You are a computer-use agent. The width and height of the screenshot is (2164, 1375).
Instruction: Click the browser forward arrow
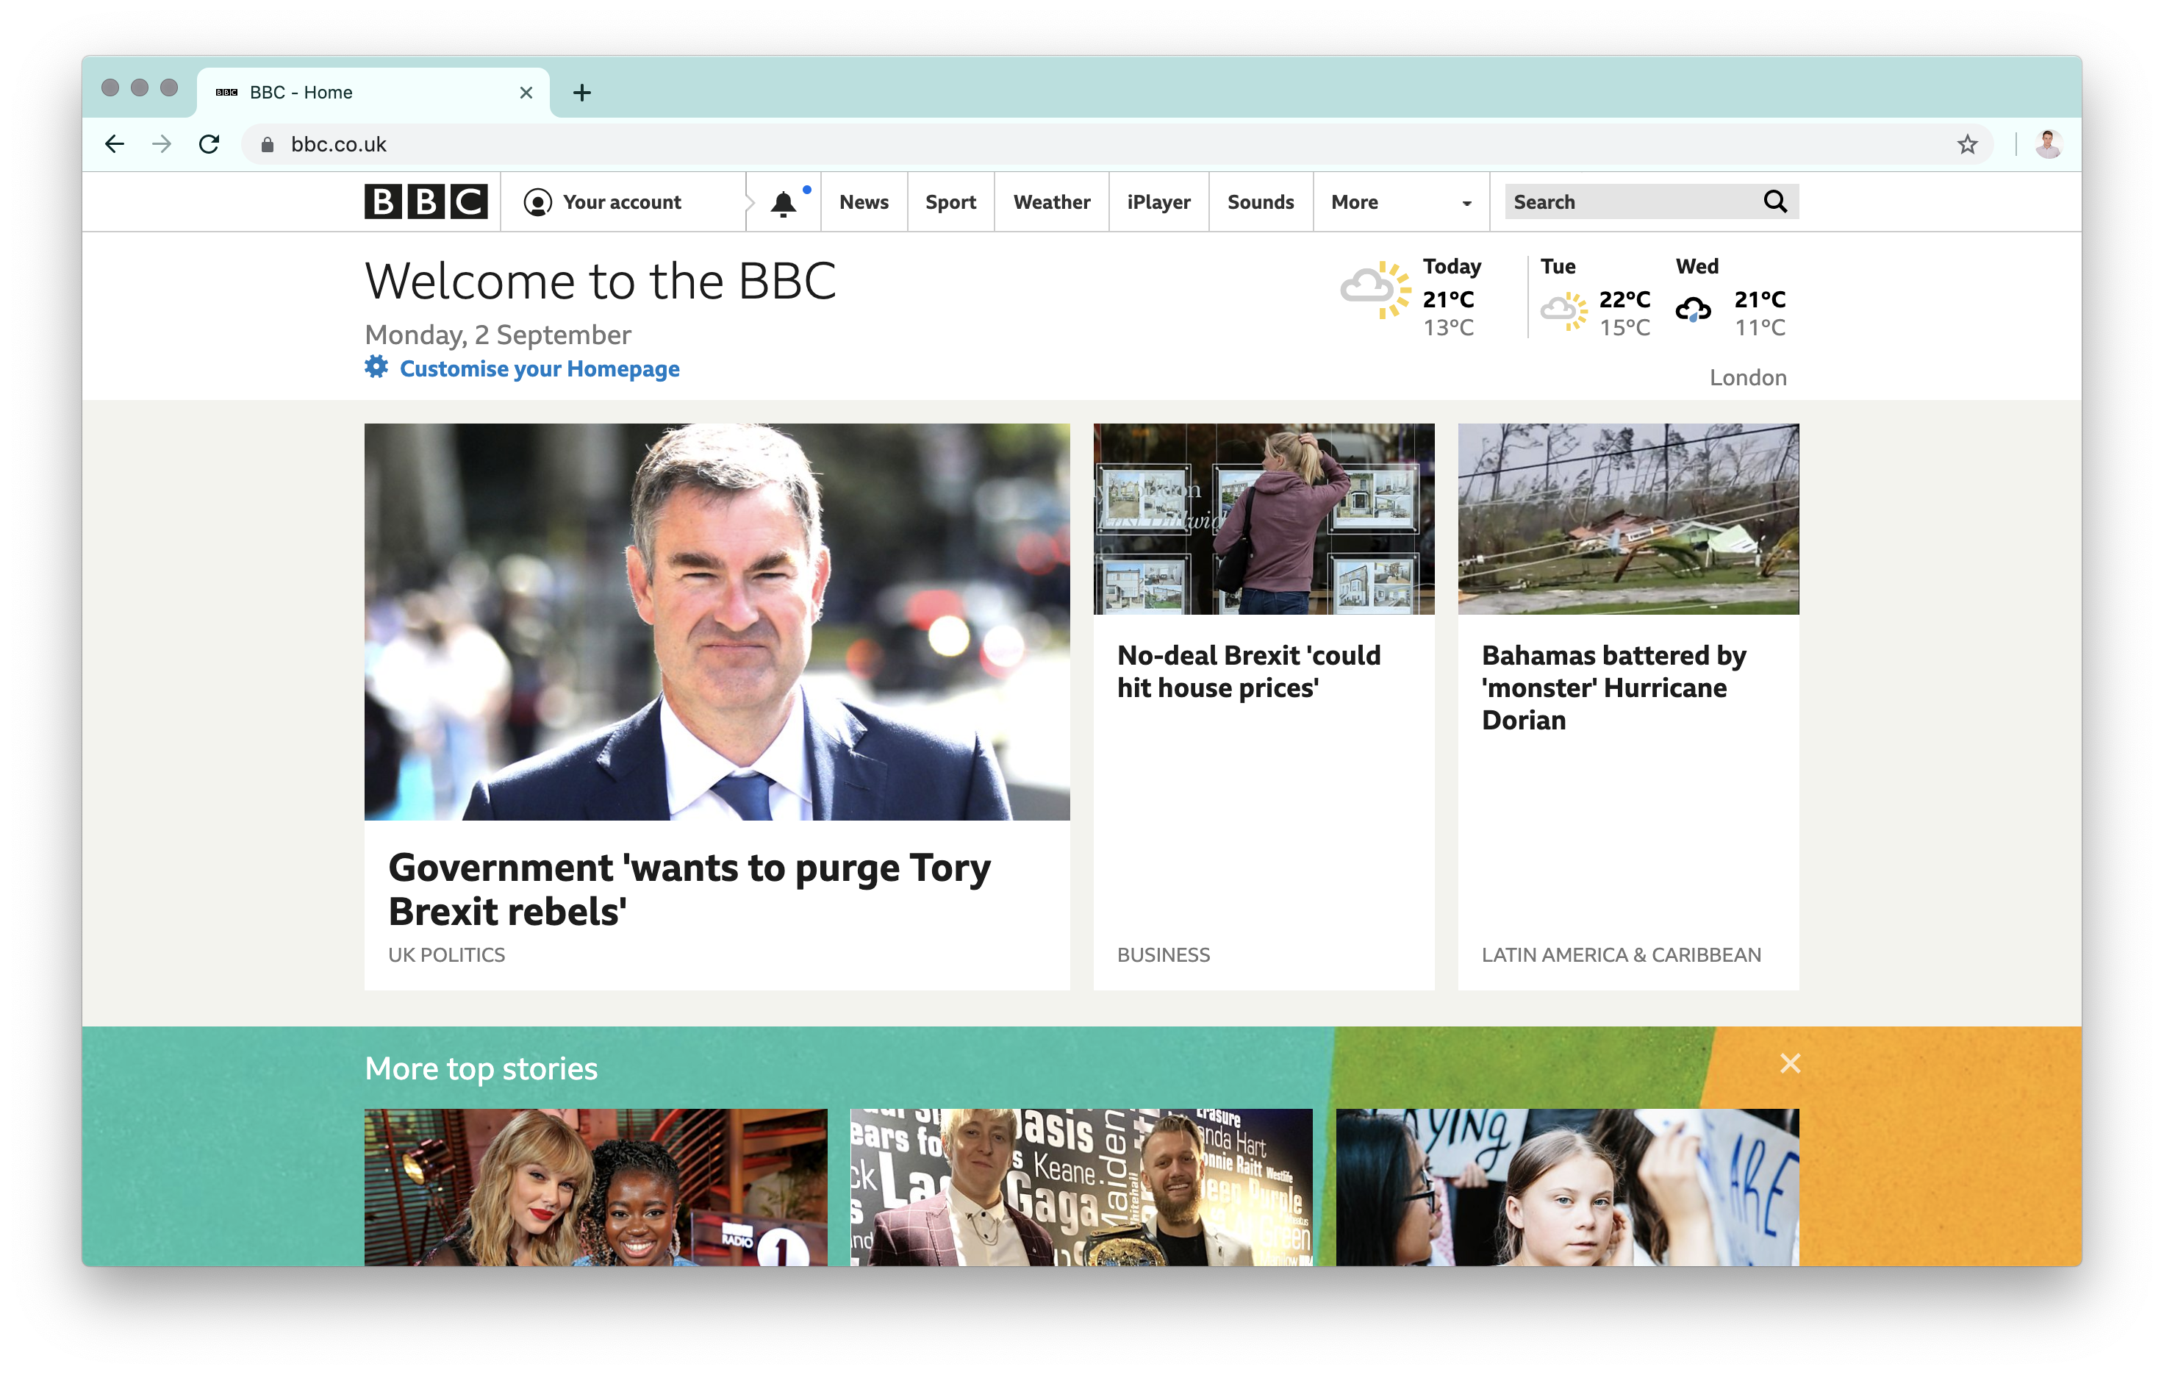click(162, 144)
